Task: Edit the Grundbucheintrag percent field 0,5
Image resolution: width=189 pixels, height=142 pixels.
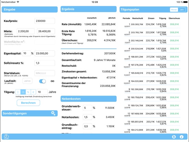Action: pos(87,126)
